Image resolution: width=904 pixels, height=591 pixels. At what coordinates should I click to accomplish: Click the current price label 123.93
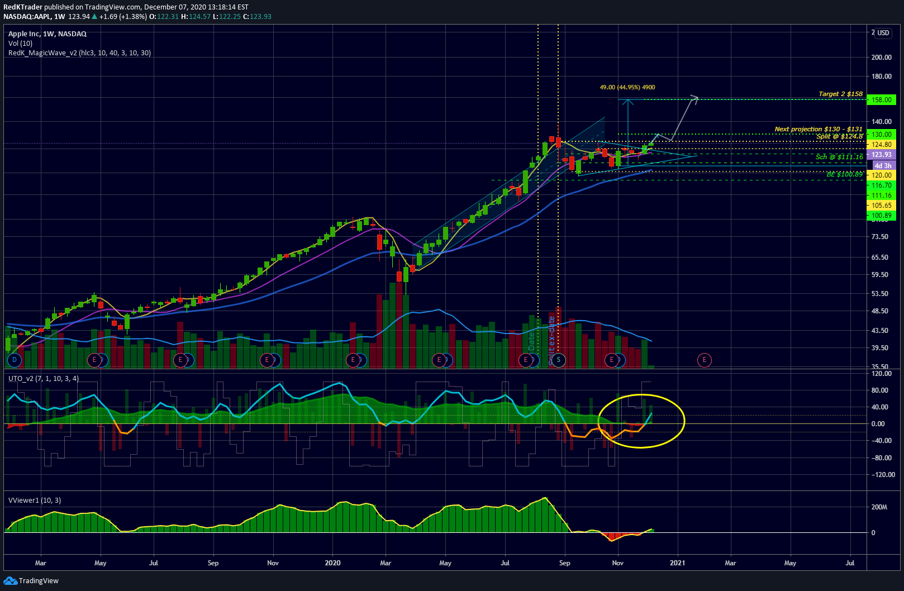click(x=881, y=155)
